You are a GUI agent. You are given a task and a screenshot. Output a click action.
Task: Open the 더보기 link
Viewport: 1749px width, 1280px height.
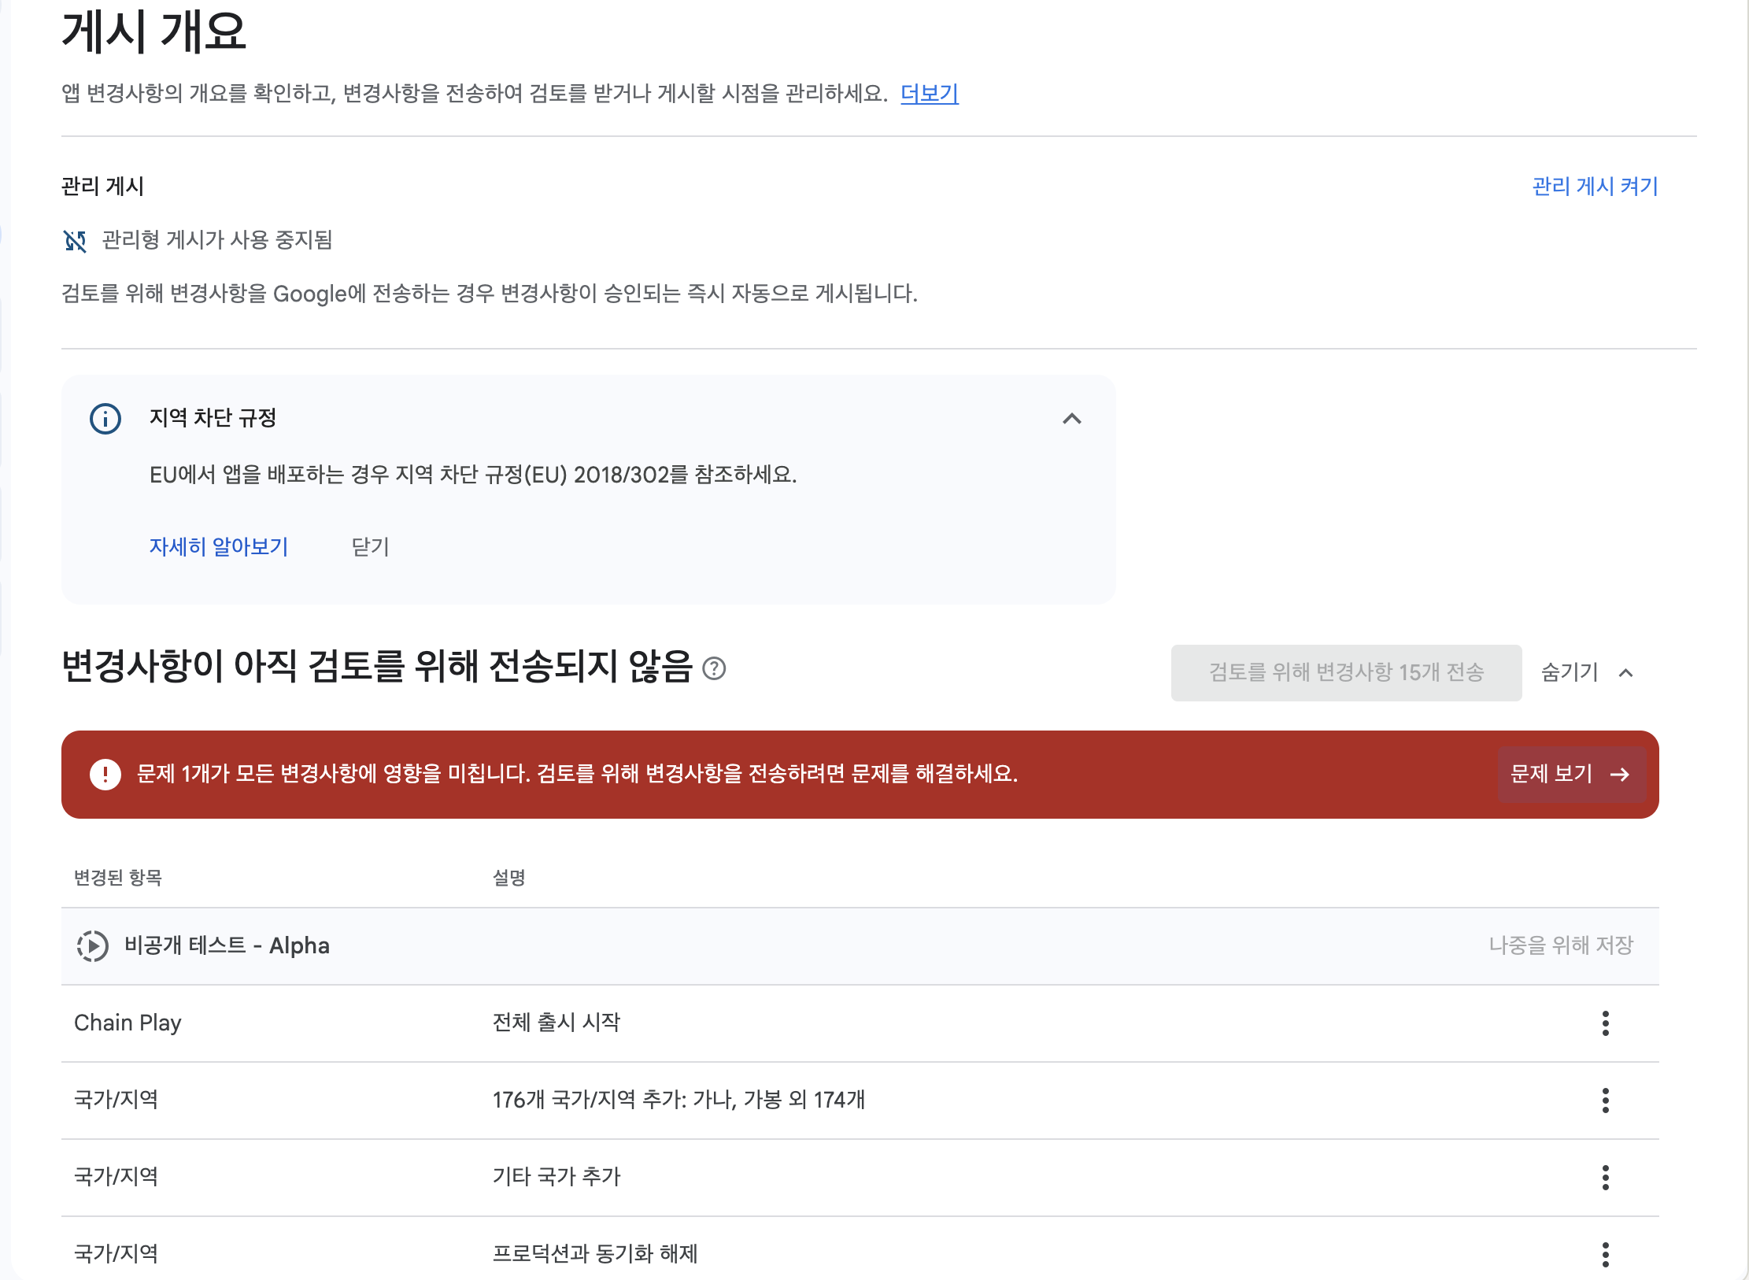930,94
